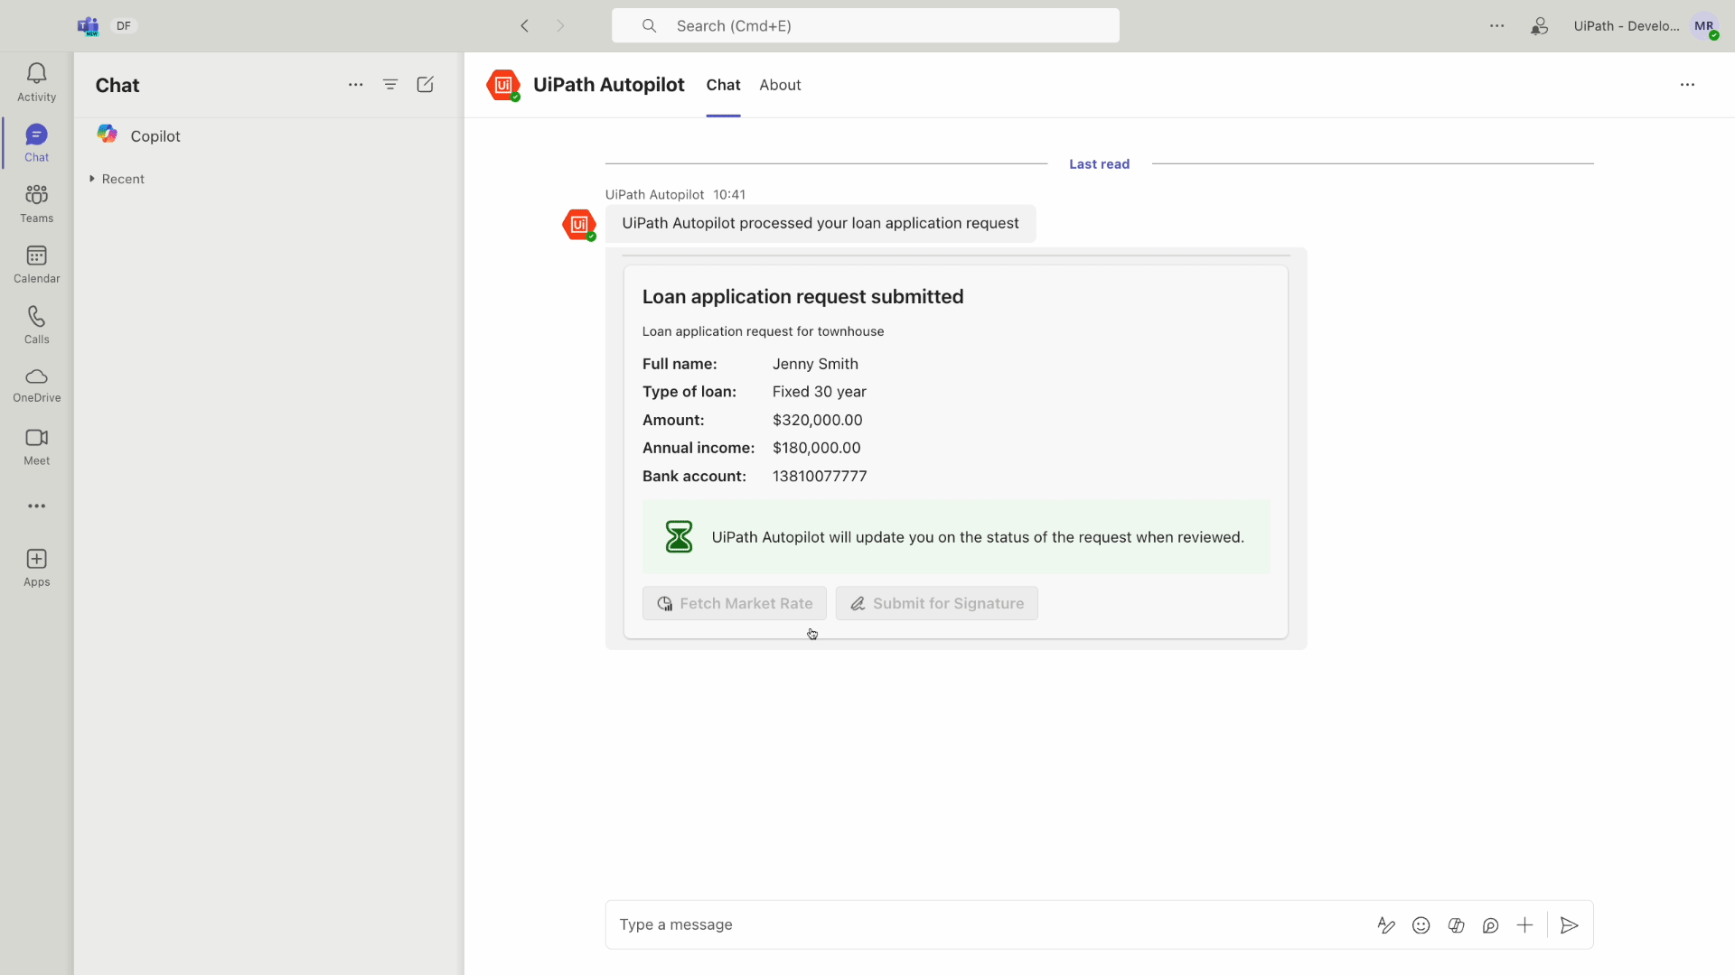Click the emoji icon in message bar
This screenshot has height=975, width=1735.
[1421, 925]
